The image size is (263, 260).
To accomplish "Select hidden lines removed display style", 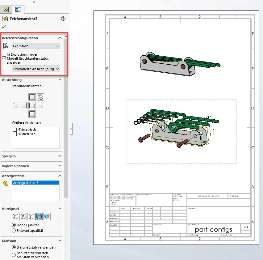I will pyautogui.click(x=31, y=216).
